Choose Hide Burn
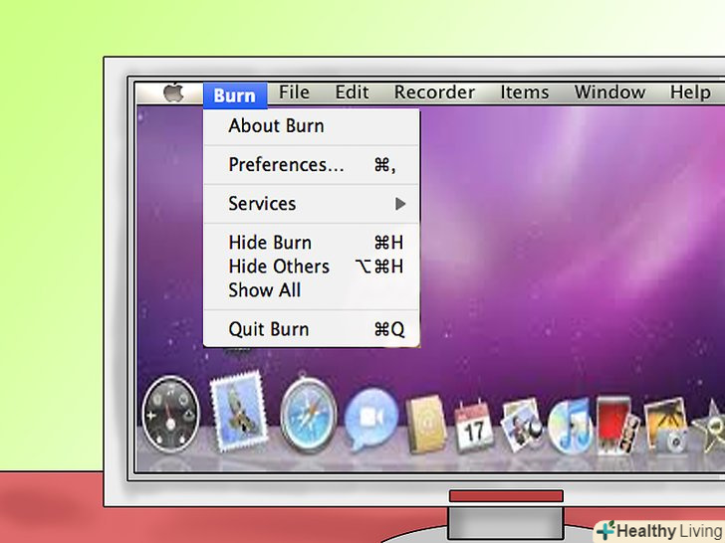Screen dimensions: 725x543 click(x=311, y=243)
